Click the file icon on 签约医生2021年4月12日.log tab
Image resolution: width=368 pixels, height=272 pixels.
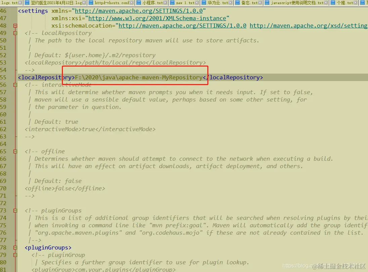pos(27,3)
